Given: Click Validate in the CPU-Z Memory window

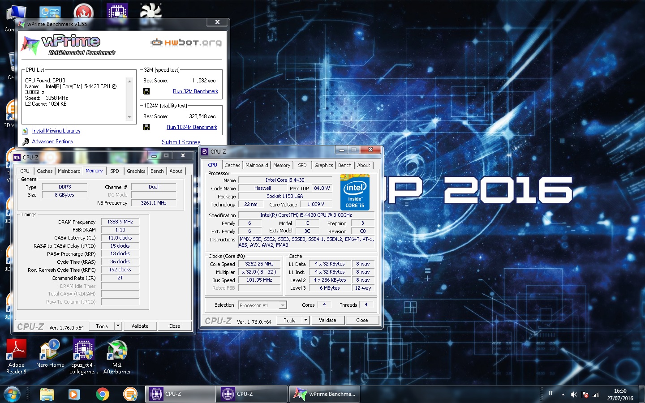Looking at the screenshot, I should pyautogui.click(x=140, y=326).
